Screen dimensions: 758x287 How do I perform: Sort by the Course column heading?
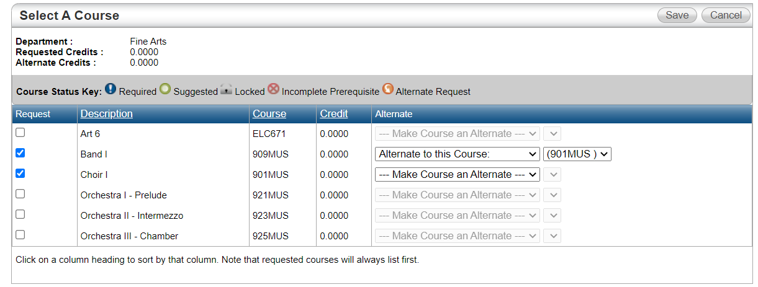[x=269, y=114]
